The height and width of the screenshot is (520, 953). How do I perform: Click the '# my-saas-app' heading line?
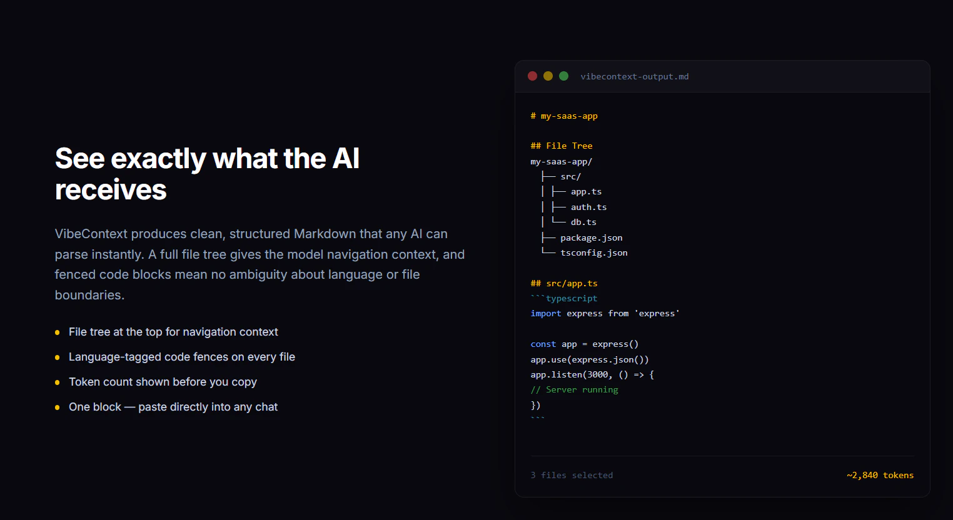point(564,116)
